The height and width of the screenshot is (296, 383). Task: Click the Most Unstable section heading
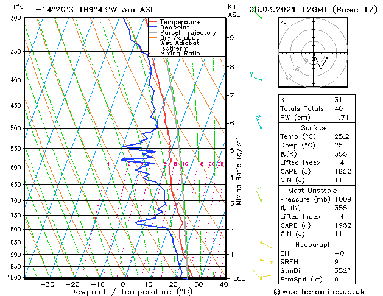click(x=312, y=191)
